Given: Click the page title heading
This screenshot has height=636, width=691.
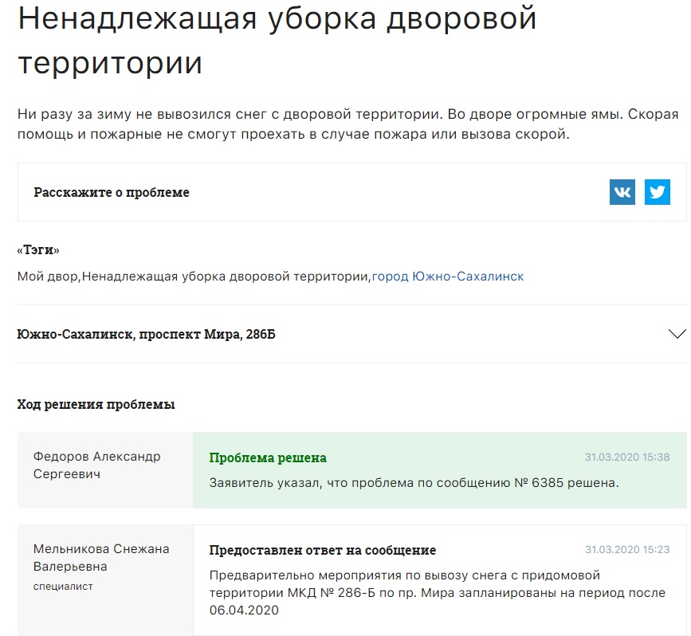Looking at the screenshot, I should tap(277, 41).
